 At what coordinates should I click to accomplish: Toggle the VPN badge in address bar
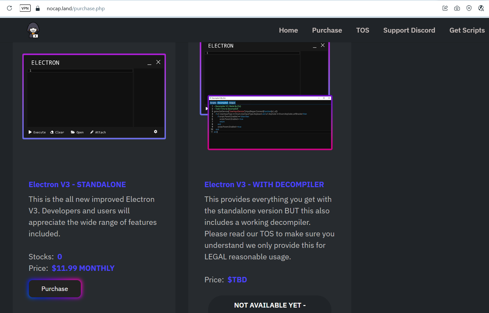point(25,8)
